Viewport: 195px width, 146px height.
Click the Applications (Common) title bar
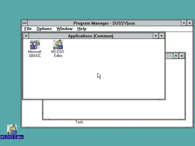coord(91,36)
